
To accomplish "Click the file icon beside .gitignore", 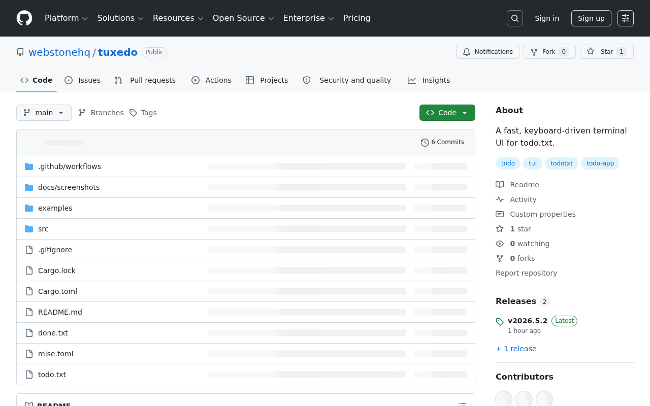I will pos(29,250).
